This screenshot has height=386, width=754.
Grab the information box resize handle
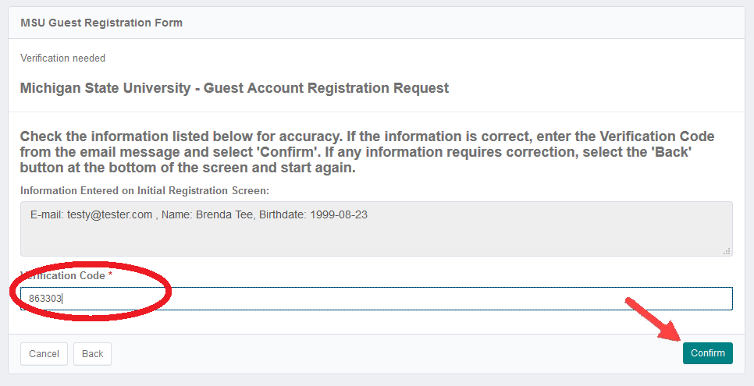[x=727, y=251]
